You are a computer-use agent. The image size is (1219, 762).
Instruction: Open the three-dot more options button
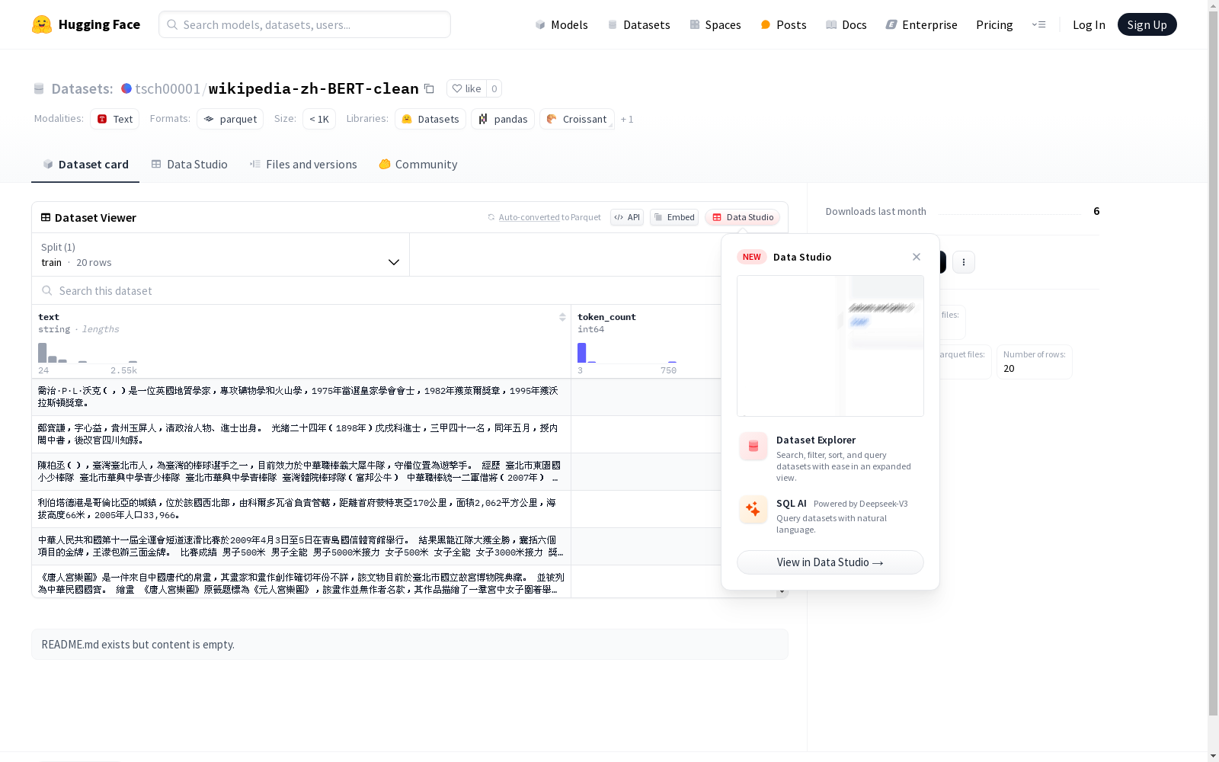tap(964, 262)
